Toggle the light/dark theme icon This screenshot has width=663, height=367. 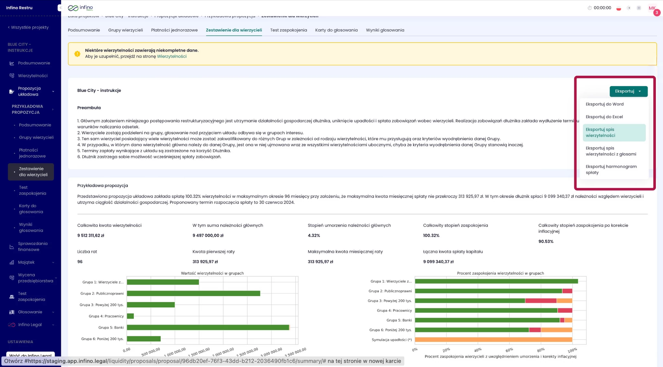click(629, 8)
